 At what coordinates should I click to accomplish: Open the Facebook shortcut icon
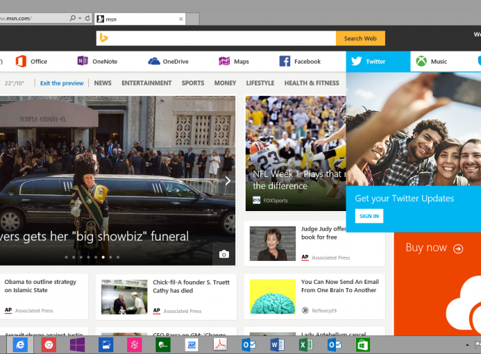pyautogui.click(x=285, y=61)
